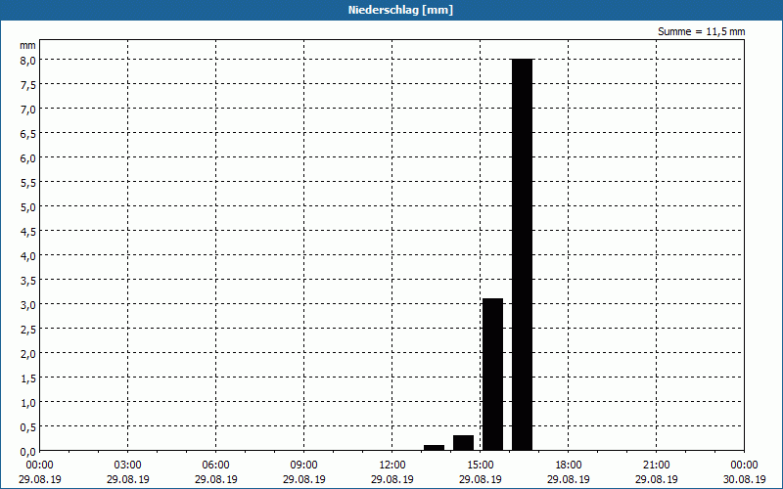Click the 03:00 time axis label
Viewport: 783px width, 489px height.
coord(128,465)
